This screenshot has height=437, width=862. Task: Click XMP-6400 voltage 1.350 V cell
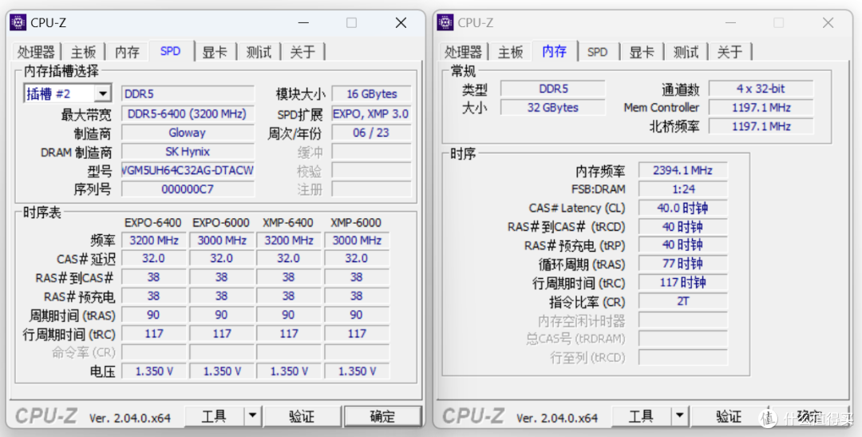pyautogui.click(x=289, y=371)
